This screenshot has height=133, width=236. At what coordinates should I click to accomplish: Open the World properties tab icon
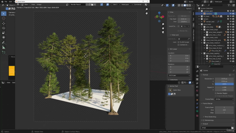(197, 91)
